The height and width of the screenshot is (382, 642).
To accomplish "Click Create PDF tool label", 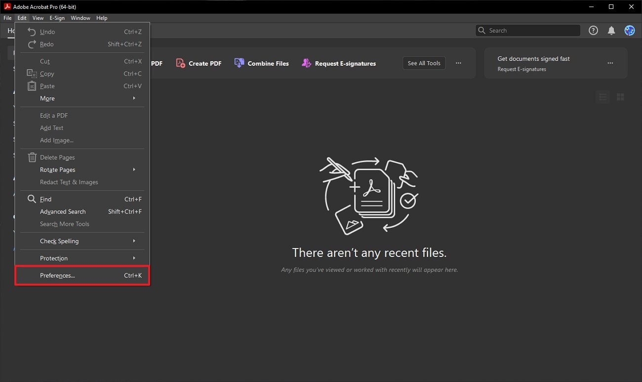I will pos(205,64).
